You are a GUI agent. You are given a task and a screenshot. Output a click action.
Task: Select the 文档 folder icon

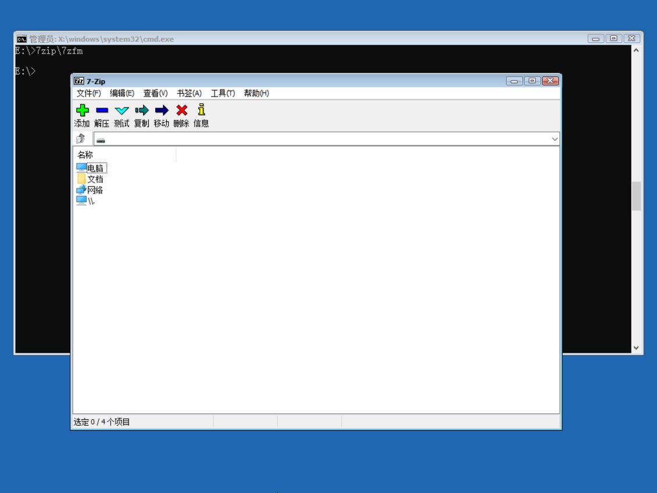[81, 179]
